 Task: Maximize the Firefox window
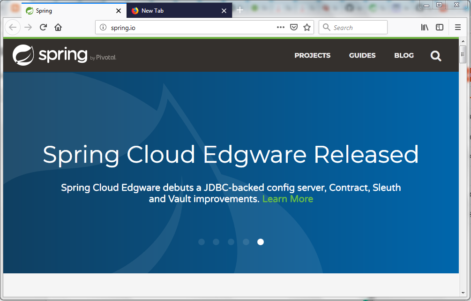[439, 5]
